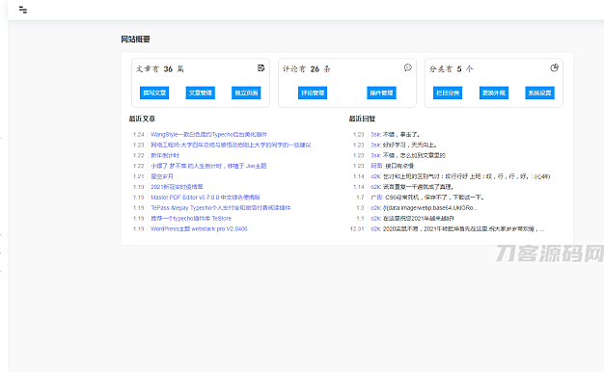Open 插件管理
The image size is (604, 372).
tap(381, 93)
